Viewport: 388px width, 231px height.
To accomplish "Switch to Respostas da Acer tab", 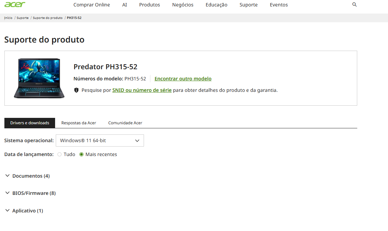I will [x=79, y=123].
